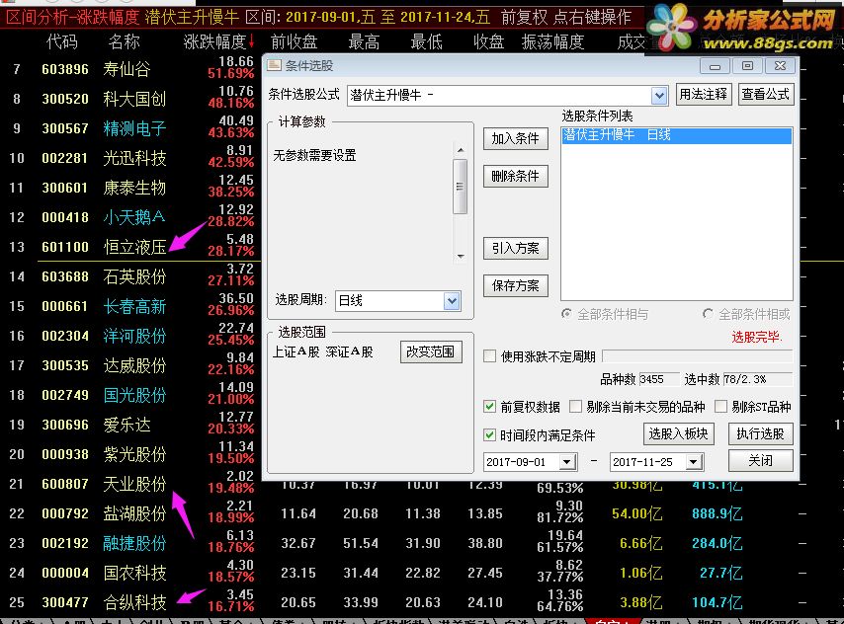Click the 代码 column header
The height and width of the screenshot is (624, 844).
[x=62, y=41]
